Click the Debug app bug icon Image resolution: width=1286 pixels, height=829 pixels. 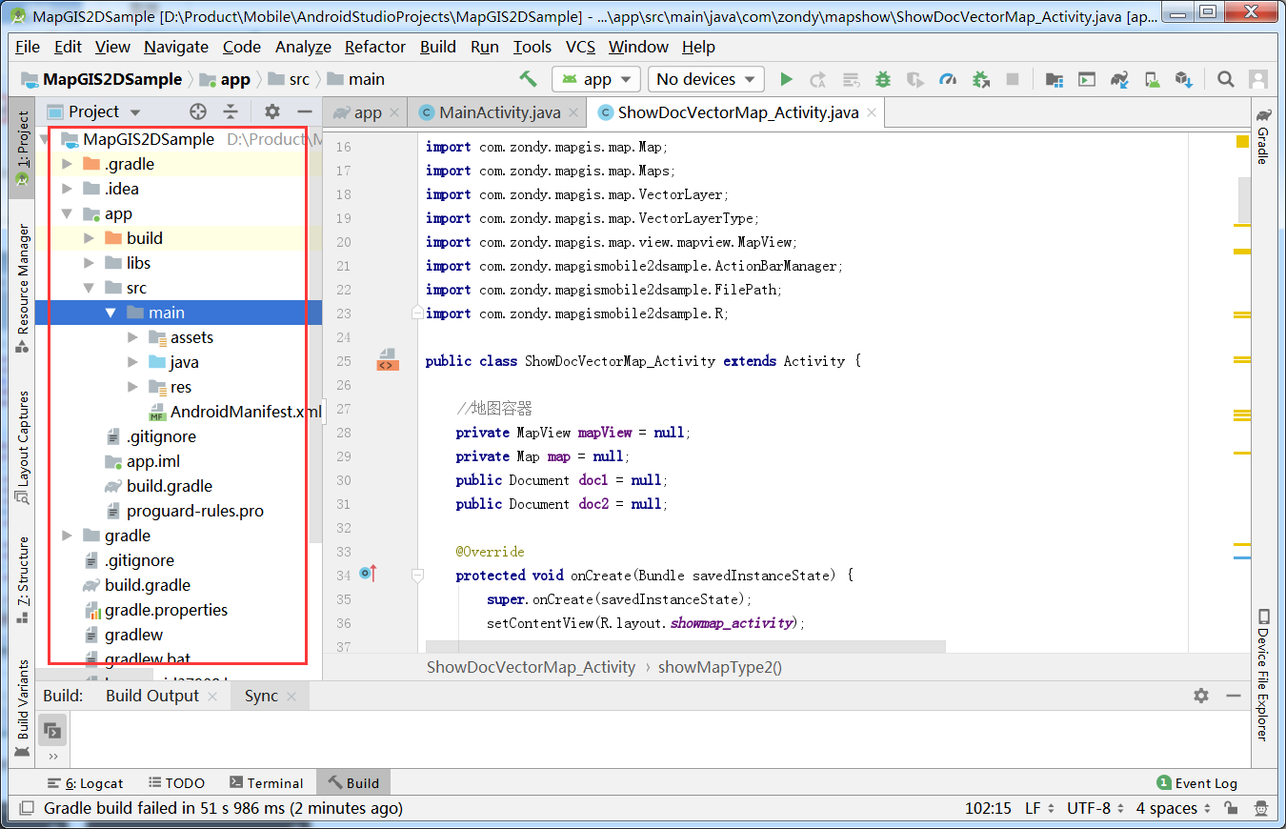[883, 79]
